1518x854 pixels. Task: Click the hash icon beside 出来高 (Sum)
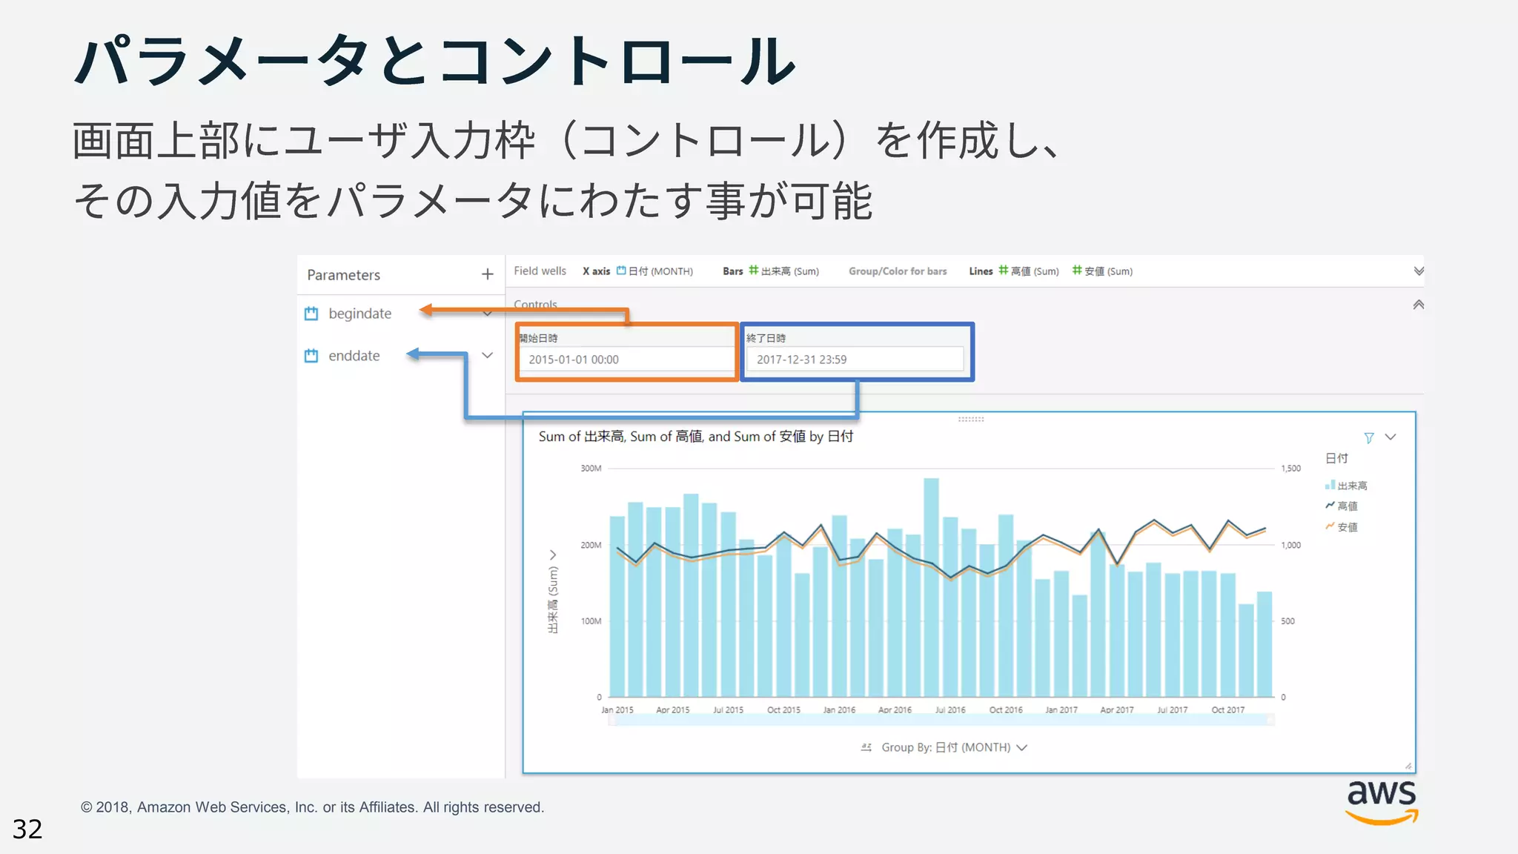tap(753, 271)
